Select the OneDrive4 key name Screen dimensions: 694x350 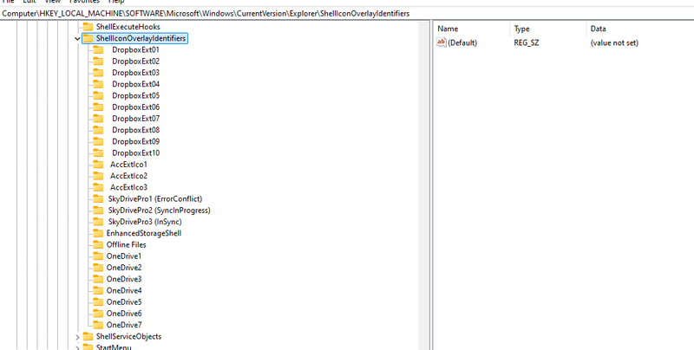coord(124,291)
